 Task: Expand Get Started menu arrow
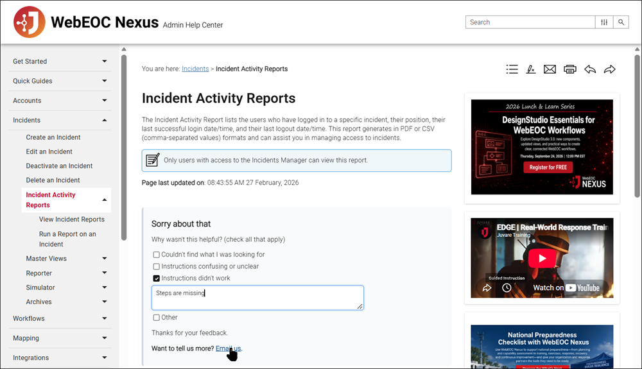pos(105,62)
